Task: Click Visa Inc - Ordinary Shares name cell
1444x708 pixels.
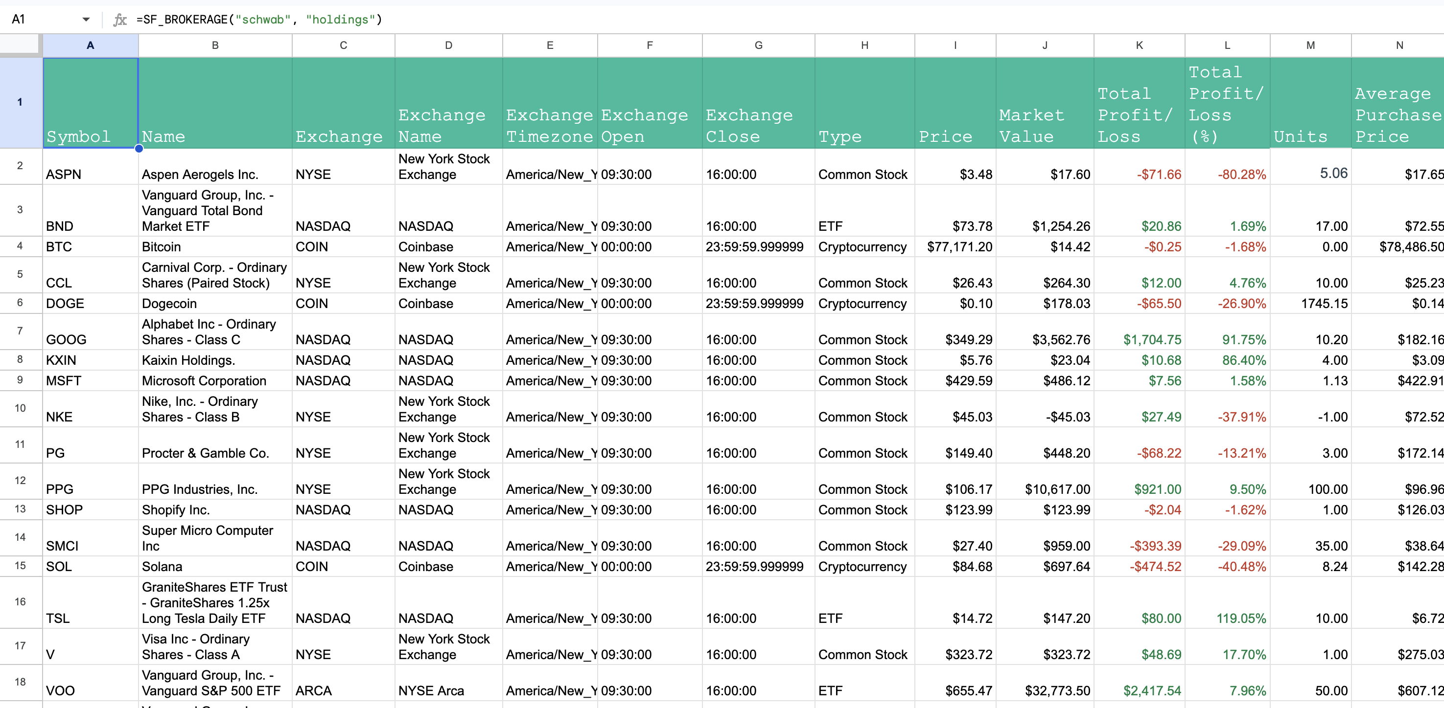Action: pyautogui.click(x=215, y=647)
